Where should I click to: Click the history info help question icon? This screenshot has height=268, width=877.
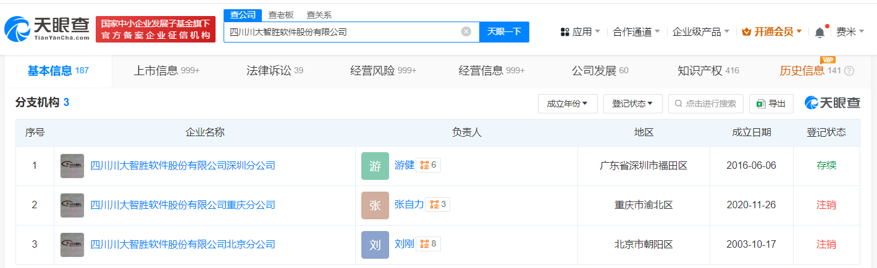[x=849, y=71]
